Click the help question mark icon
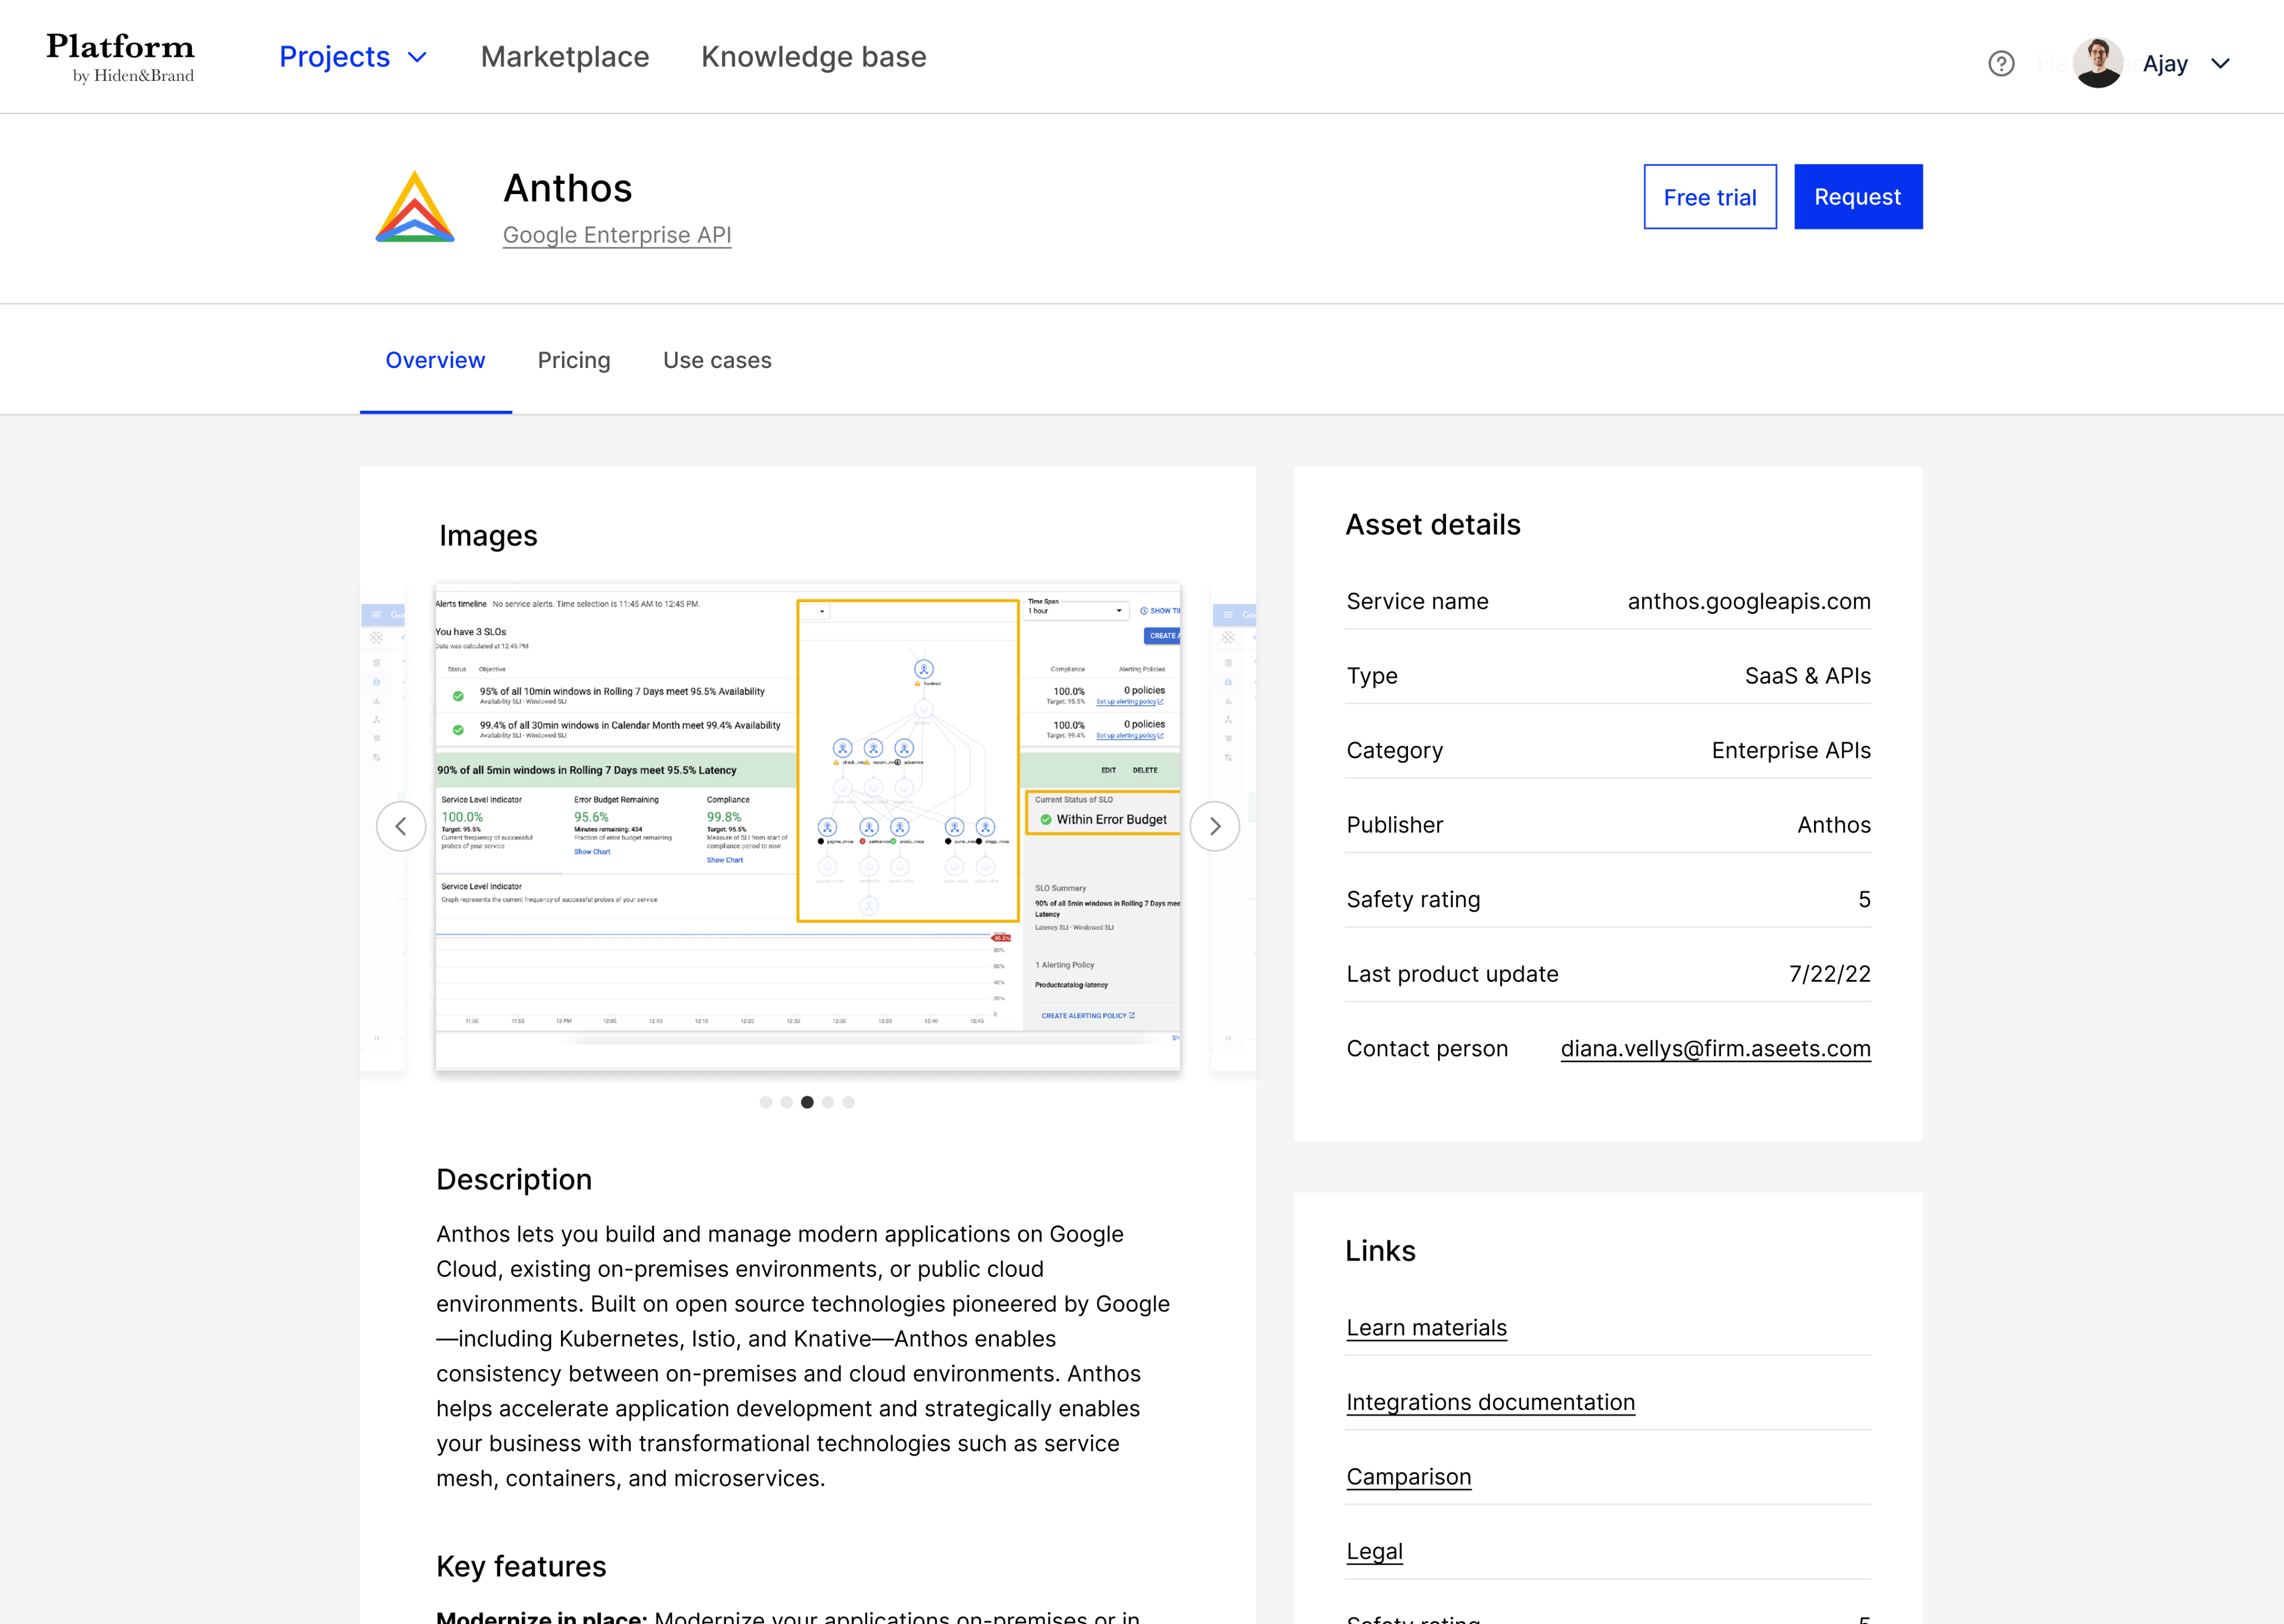This screenshot has width=2284, height=1624. click(2001, 64)
